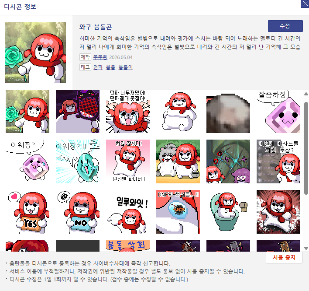This screenshot has width=309, height=291.
Task: Open the 븜돌이 tag link
Action: coord(126,67)
